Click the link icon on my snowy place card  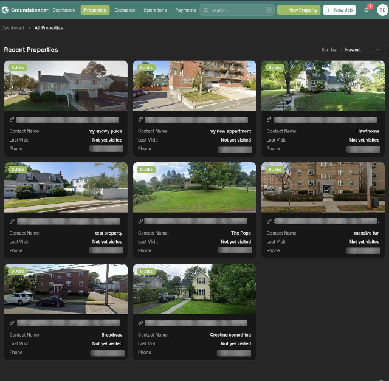(x=12, y=120)
